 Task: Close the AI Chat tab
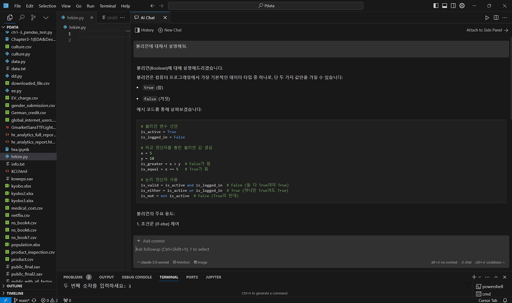coord(165,18)
